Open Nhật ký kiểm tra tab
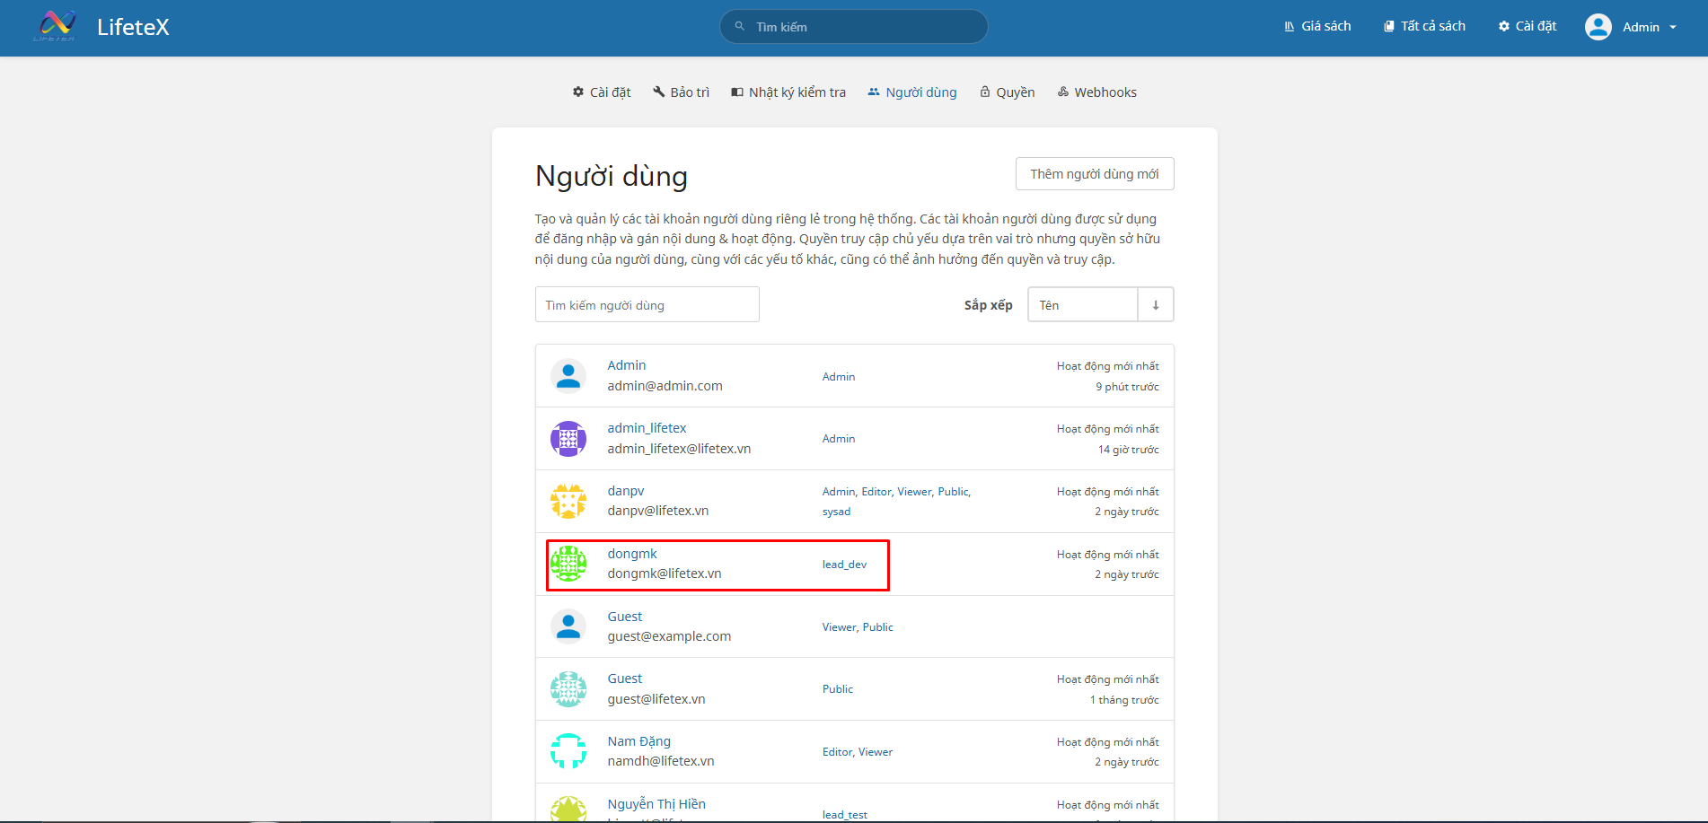This screenshot has height=823, width=1708. pos(788,92)
